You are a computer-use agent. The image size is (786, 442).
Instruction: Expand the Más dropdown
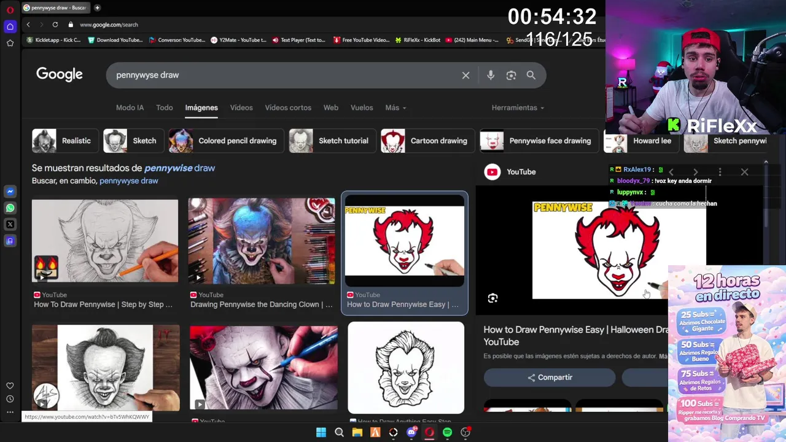tap(395, 107)
